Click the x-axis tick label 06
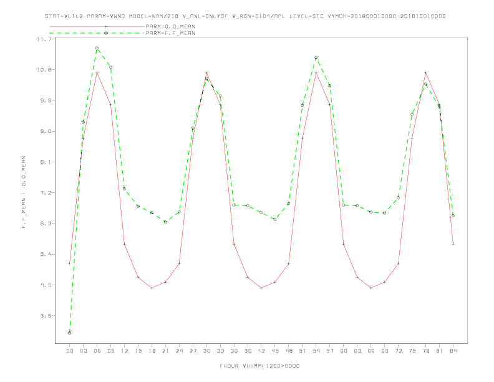Screen dimensions: 494x382 point(97,351)
